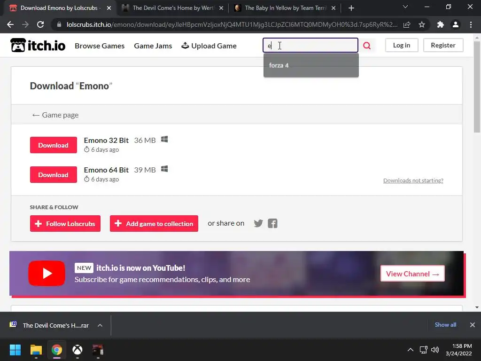
Task: Click the Chrome taskbar icon
Action: [x=57, y=350]
